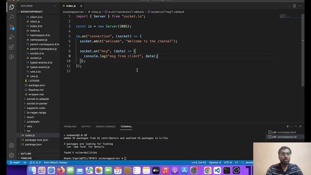Screen dimensions: 311x175
Task: Open Calendar showing 23 in dock
Action: tap(118, 170)
